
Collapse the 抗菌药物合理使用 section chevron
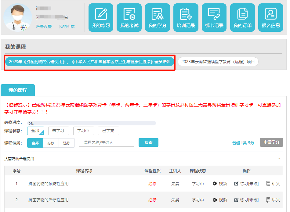(x=279, y=159)
